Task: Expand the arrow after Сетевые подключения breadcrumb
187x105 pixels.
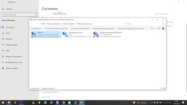Action: coord(93,24)
